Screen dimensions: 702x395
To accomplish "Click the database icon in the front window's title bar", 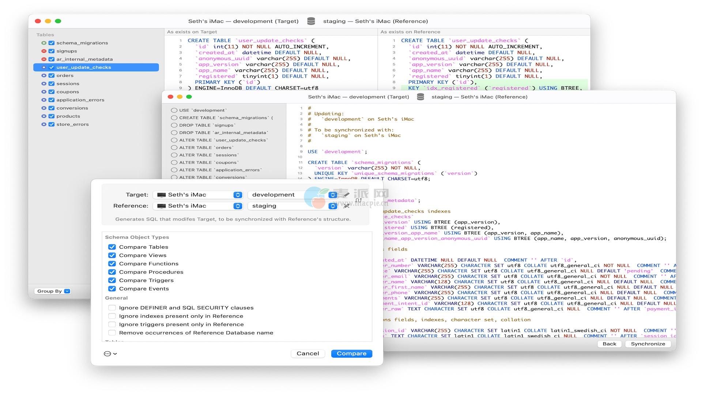I will click(x=420, y=97).
